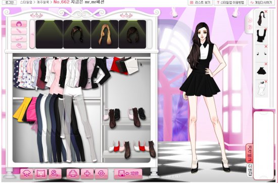This screenshot has height=183, width=278.
Task: Remove the black skirt from worn list
Action: [266, 64]
